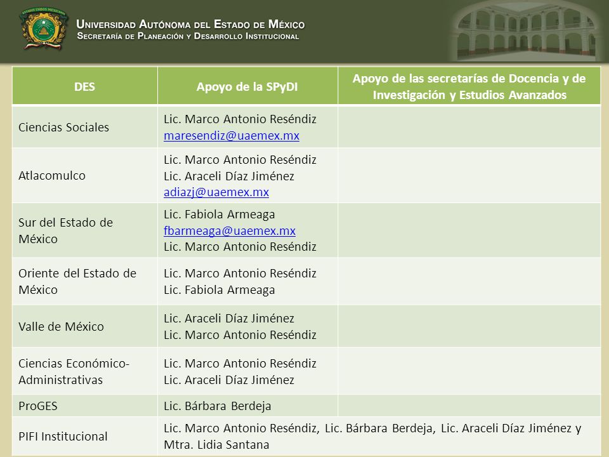Viewport: 609px width, 457px height.
Task: Click 'Lic. Fabiola Armeaga' in Oriente del Estado row
Action: (219, 290)
